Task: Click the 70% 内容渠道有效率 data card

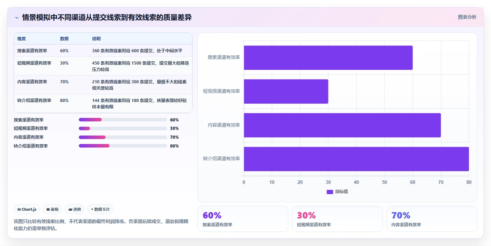Action: coord(432,219)
